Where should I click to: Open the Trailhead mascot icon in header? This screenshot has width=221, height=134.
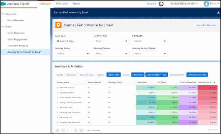161,4
